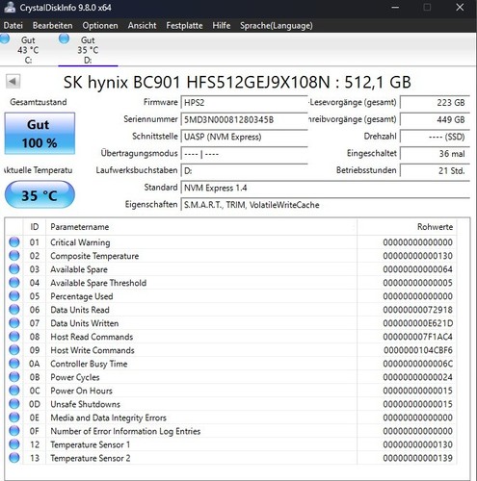Click the total writes value 449 GB
This screenshot has height=481, width=477.
tap(435, 119)
